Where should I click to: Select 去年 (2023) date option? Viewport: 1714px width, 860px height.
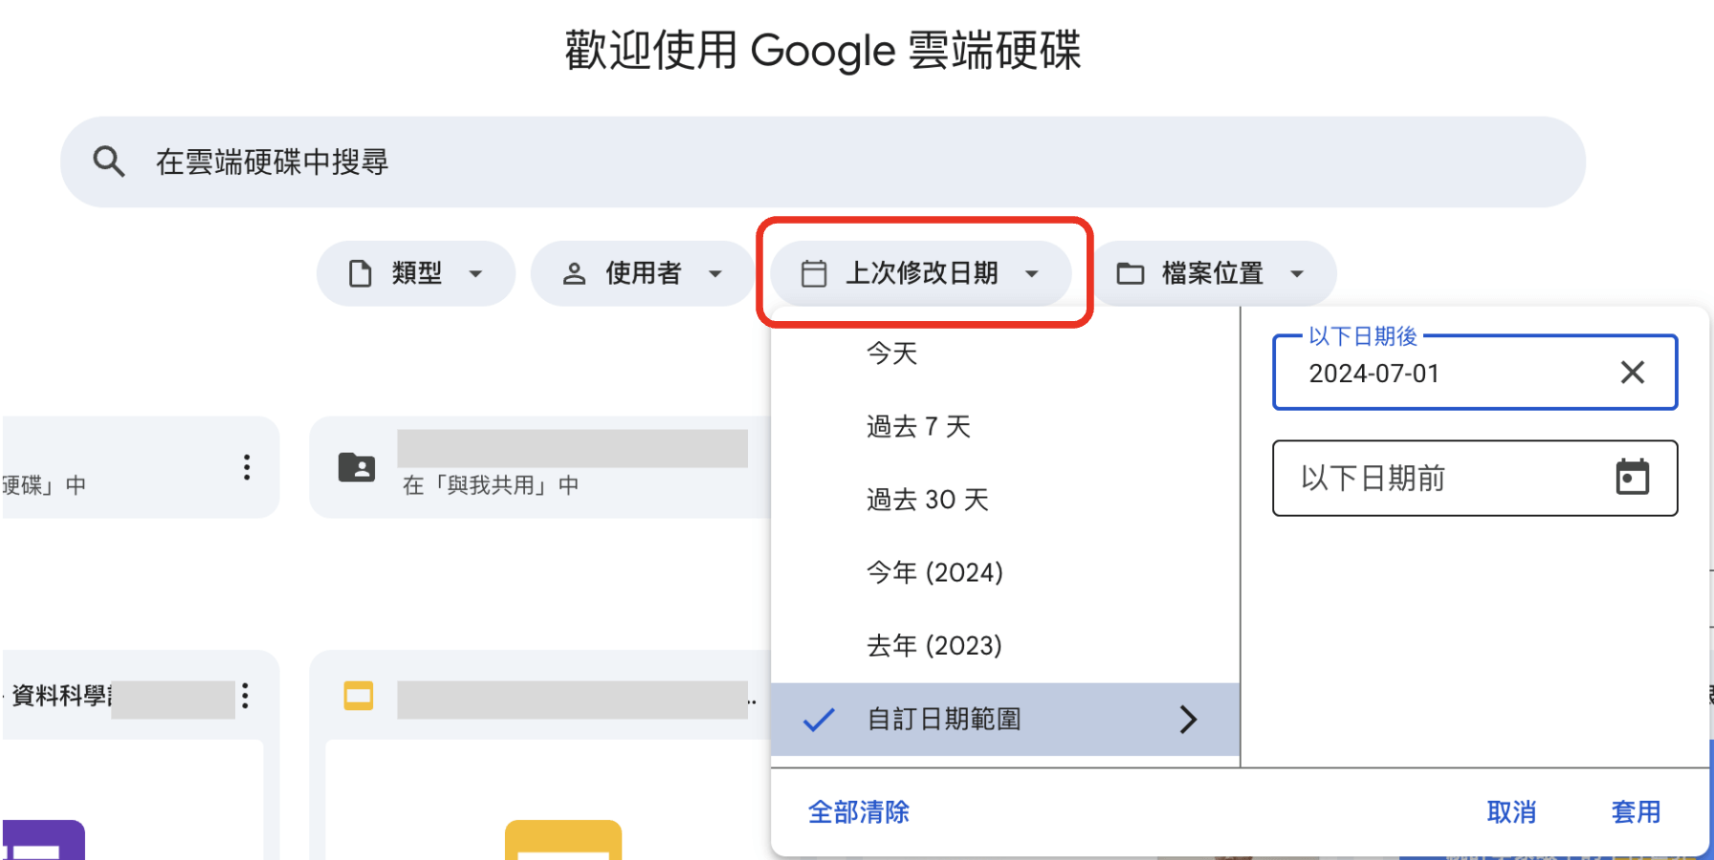(1005, 646)
